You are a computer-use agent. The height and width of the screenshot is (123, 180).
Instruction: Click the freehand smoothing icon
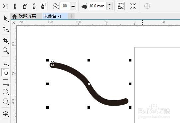[x=56, y=6]
